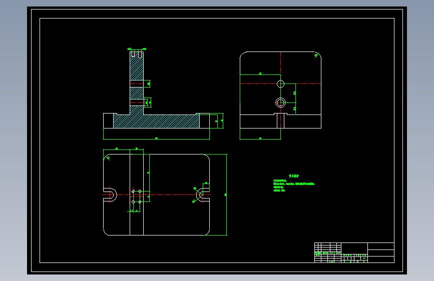Select the right U-shaped slot in top view
The width and height of the screenshot is (434, 281).
pyautogui.click(x=203, y=194)
